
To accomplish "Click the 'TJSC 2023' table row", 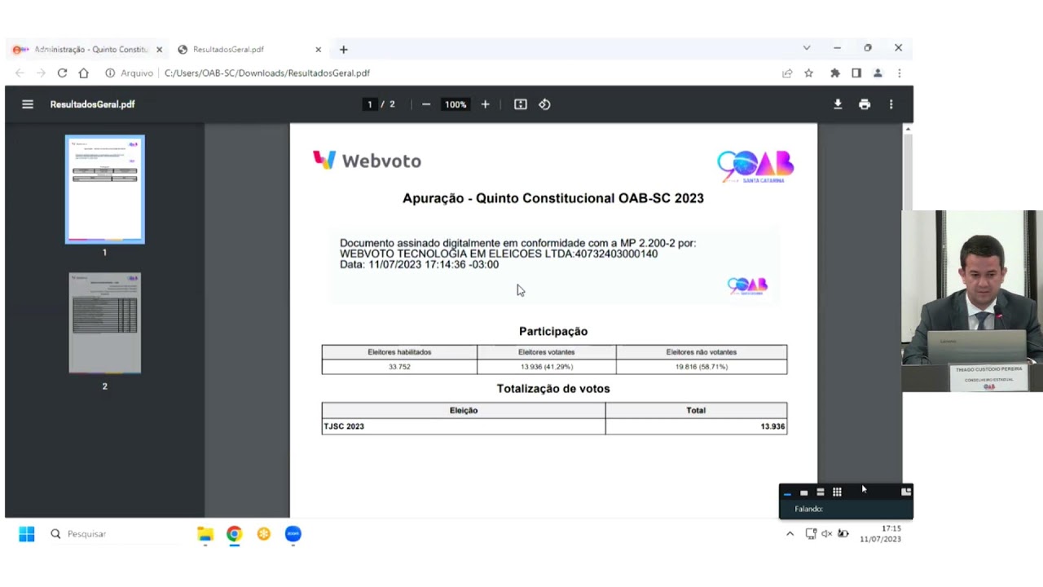I will tap(554, 426).
